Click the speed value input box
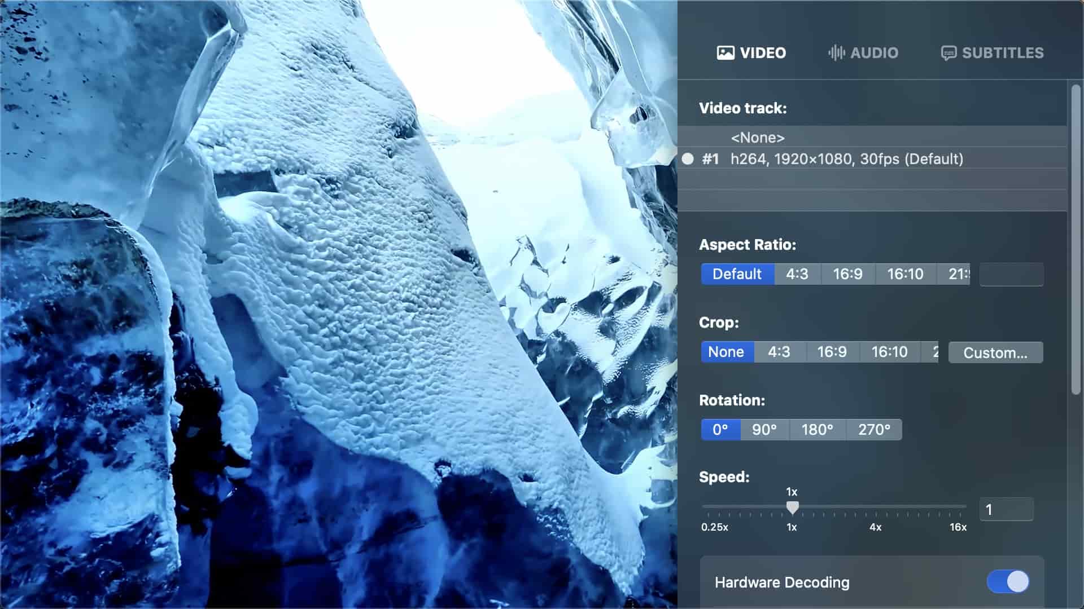The image size is (1084, 609). click(x=1006, y=510)
